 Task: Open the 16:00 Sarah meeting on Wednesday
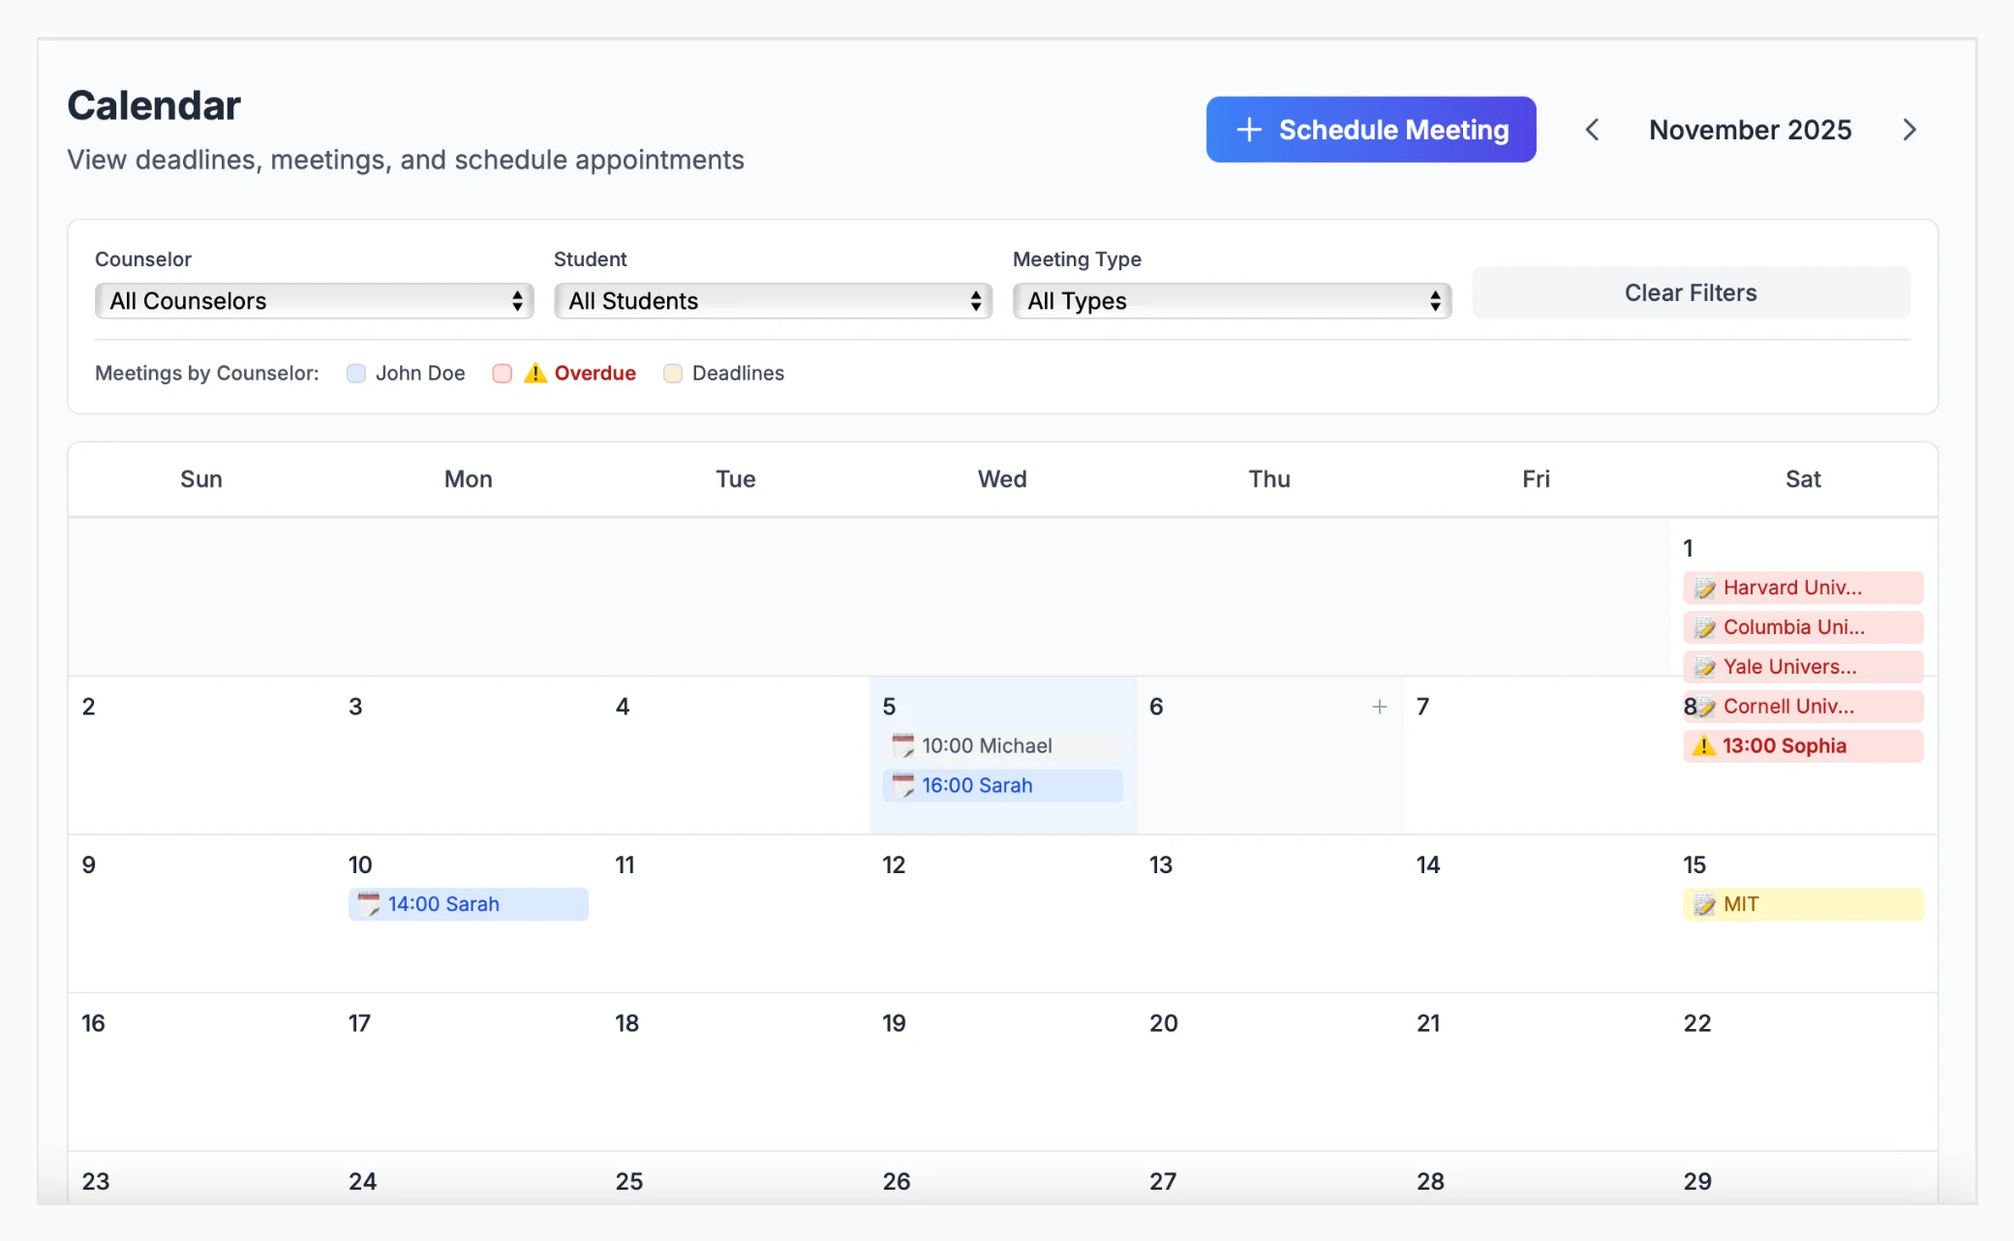coord(1002,786)
